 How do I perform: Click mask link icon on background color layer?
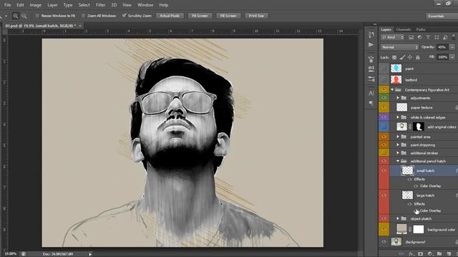[x=410, y=230]
